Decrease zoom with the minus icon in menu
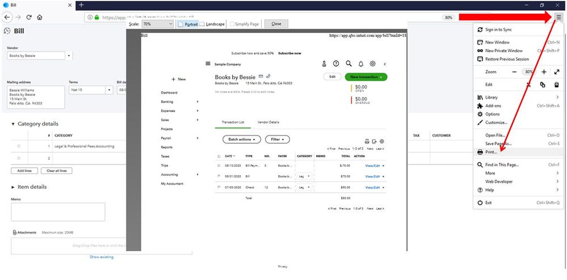 coord(514,72)
